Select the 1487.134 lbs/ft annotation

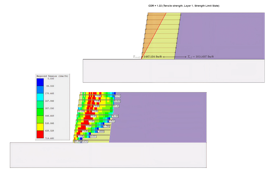153,57
